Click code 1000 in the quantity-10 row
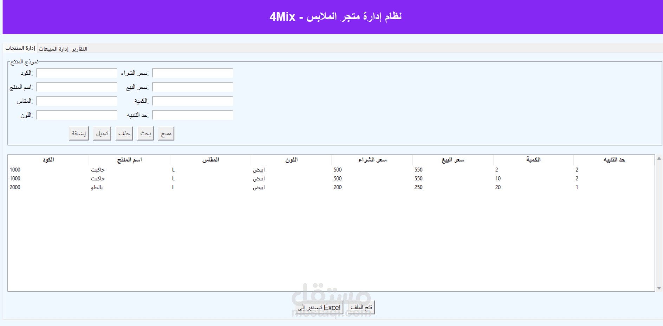Image resolution: width=663 pixels, height=326 pixels. point(15,178)
